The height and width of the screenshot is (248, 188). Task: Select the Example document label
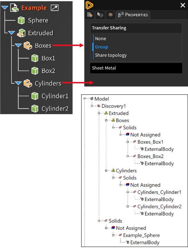(34, 8)
